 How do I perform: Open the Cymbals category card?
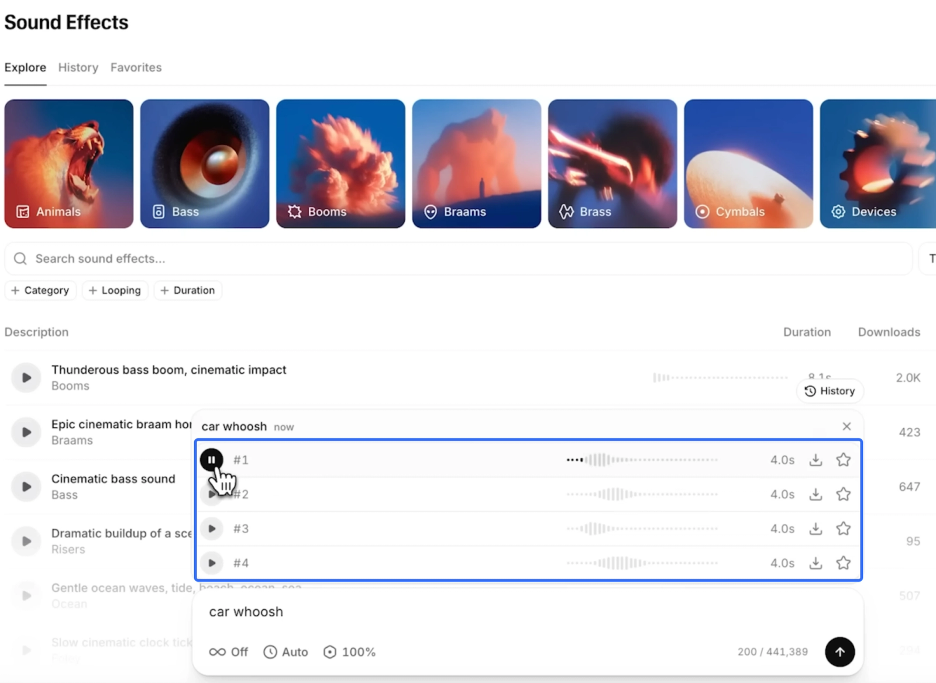(748, 164)
